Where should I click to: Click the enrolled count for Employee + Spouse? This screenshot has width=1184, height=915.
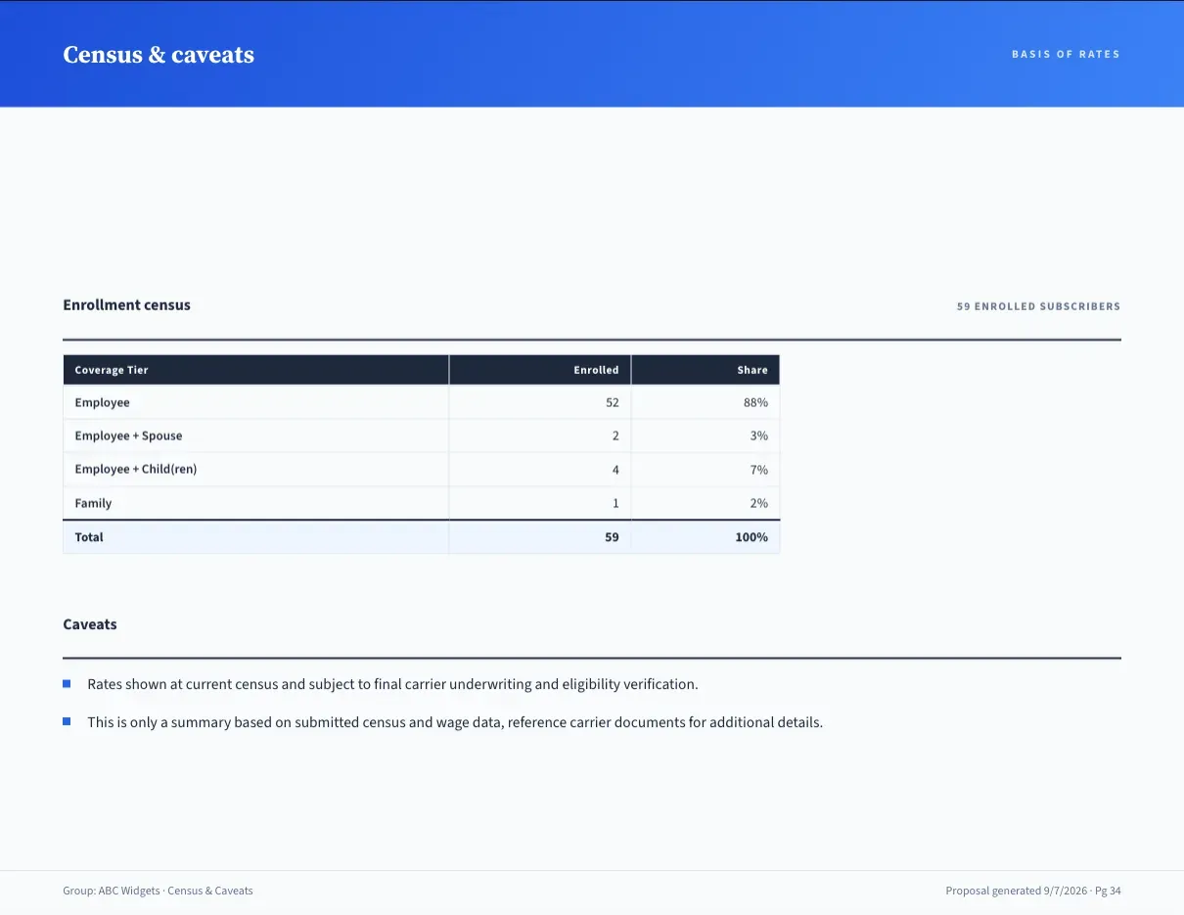pos(615,435)
